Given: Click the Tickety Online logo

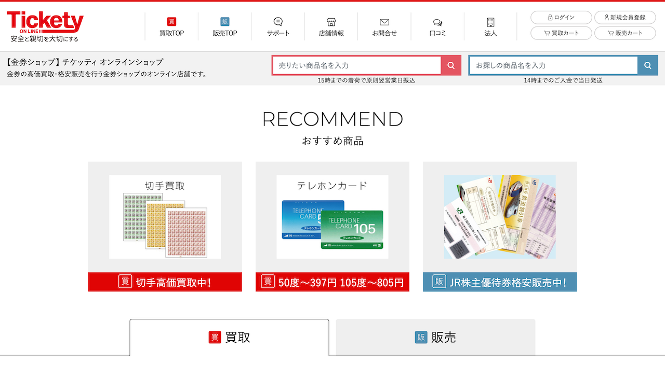Looking at the screenshot, I should tap(45, 26).
